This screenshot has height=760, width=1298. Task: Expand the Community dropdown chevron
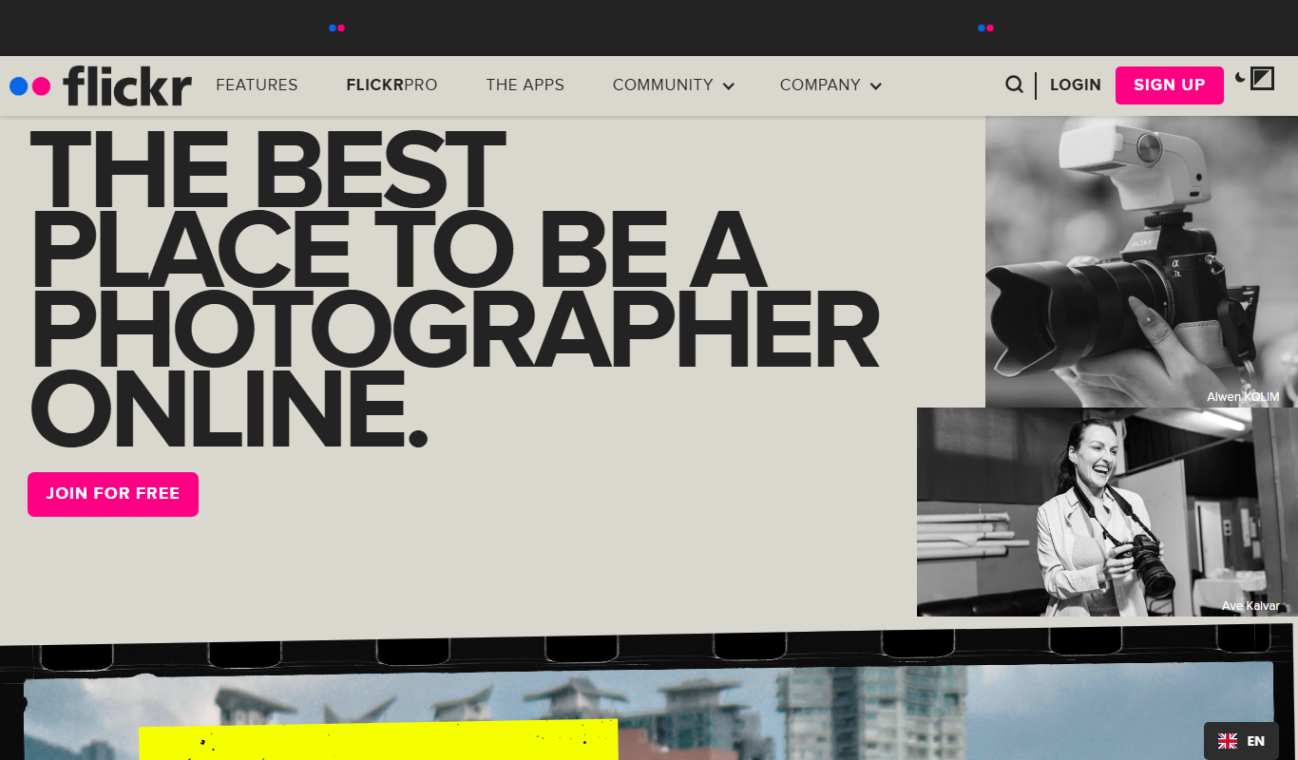pos(729,86)
